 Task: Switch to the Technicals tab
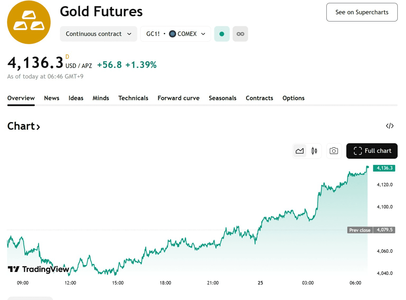point(133,98)
